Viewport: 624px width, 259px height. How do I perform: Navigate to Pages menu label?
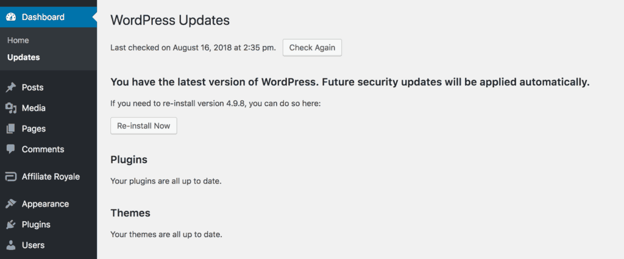click(x=34, y=129)
